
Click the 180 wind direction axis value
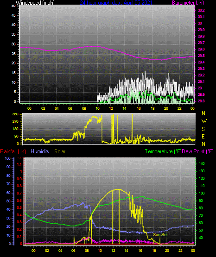(x=15, y=129)
